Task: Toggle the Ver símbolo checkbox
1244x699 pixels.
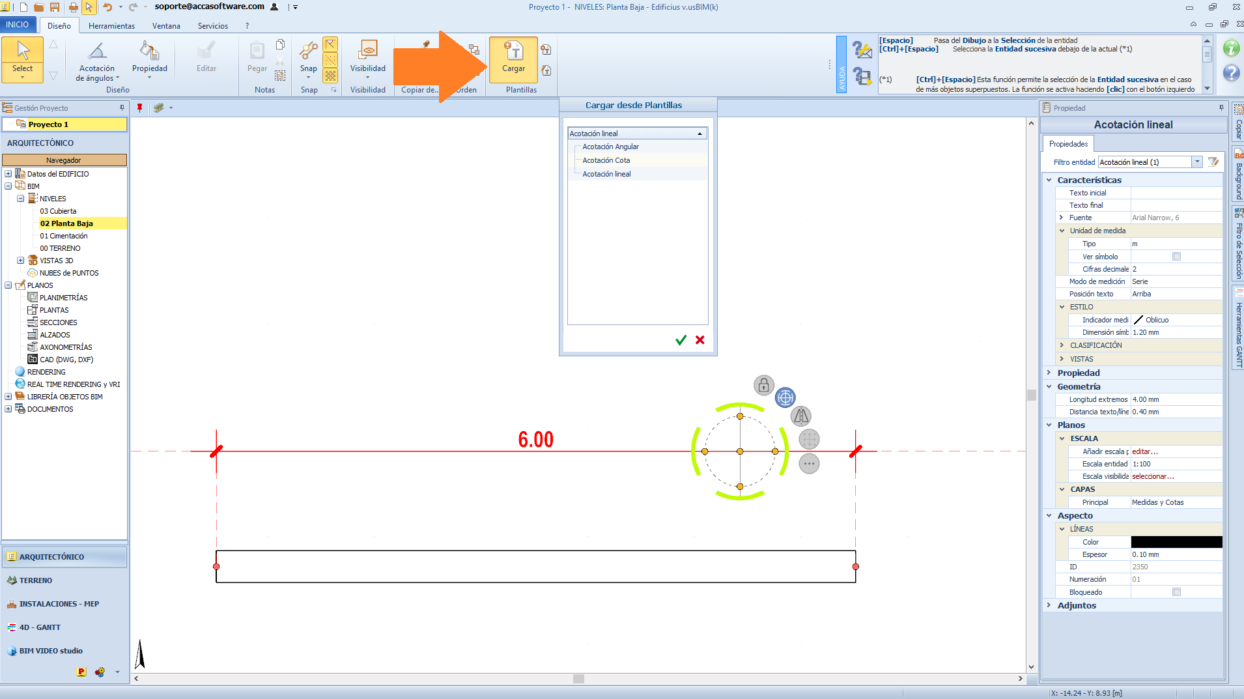Action: (1176, 257)
